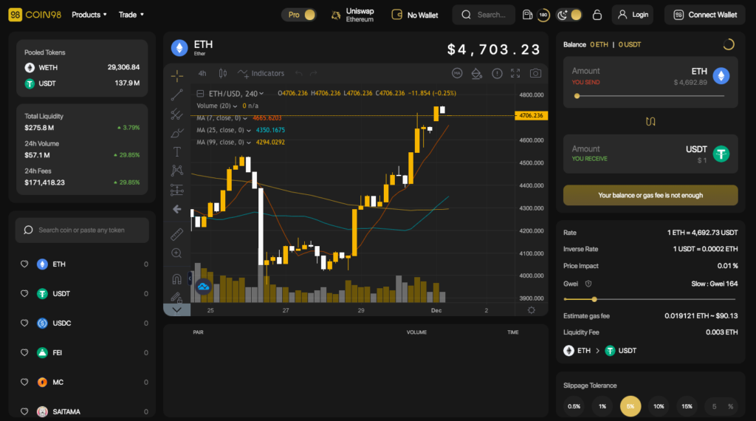Select the Text annotation tool
Screen dimensions: 756x421
(x=176, y=151)
